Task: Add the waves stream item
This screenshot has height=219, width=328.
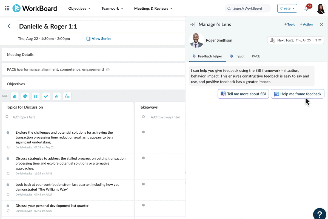Action: pyautogui.click(x=36, y=96)
